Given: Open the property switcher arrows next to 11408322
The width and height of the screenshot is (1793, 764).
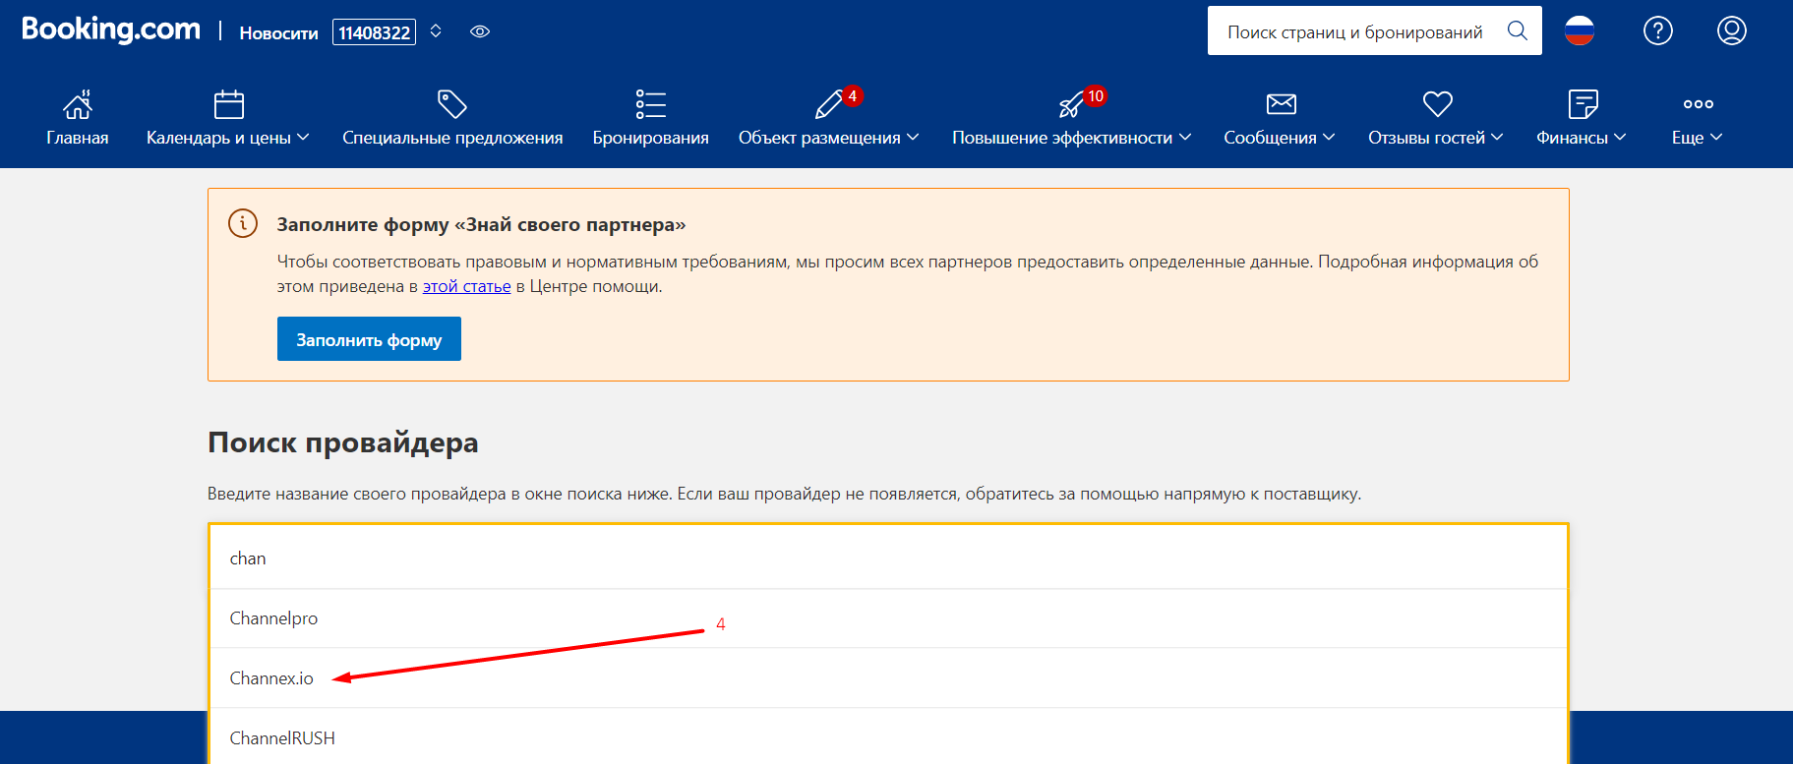Looking at the screenshot, I should point(436,31).
